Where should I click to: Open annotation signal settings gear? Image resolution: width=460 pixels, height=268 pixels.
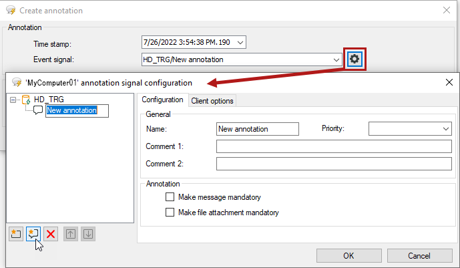click(355, 59)
